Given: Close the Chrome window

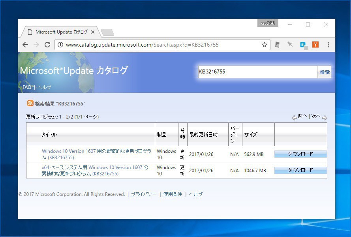Looking at the screenshot, I should coord(326,24).
